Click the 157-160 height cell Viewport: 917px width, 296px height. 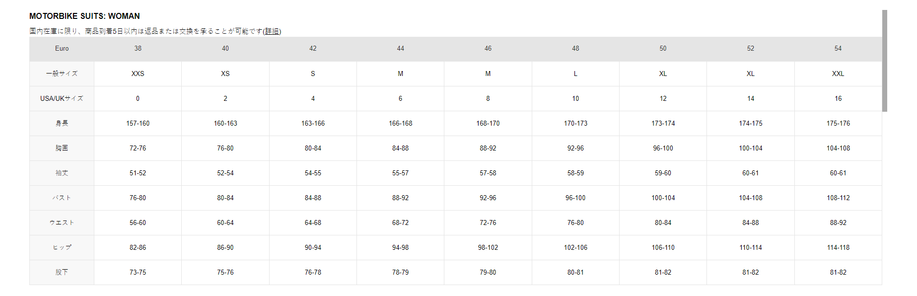click(x=138, y=123)
